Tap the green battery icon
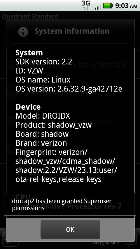140x249 pixels. [x=108, y=6]
